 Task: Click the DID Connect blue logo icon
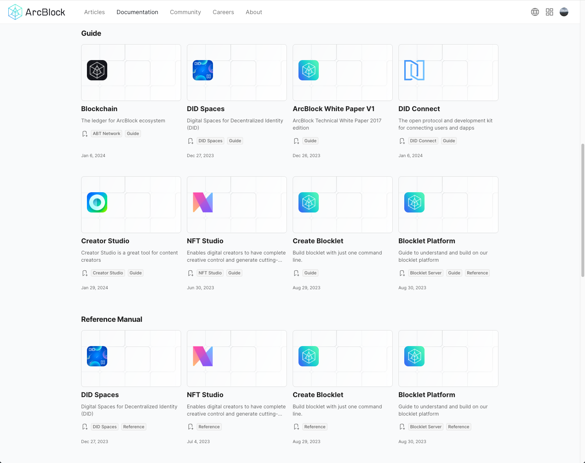point(414,70)
